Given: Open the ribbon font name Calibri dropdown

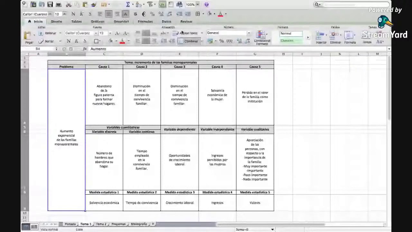Looking at the screenshot, I should (x=96, y=33).
